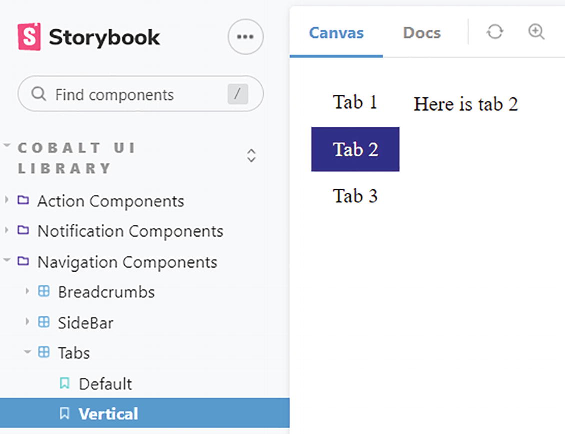Click the Storybook logo icon
Screen dimensions: 565x434
coord(29,37)
